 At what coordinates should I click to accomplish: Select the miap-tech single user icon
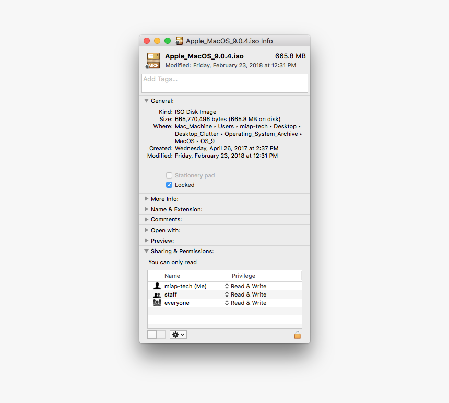click(x=157, y=286)
